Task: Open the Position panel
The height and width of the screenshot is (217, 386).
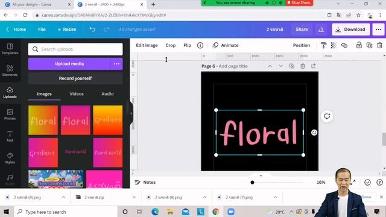Action: pyautogui.click(x=302, y=45)
